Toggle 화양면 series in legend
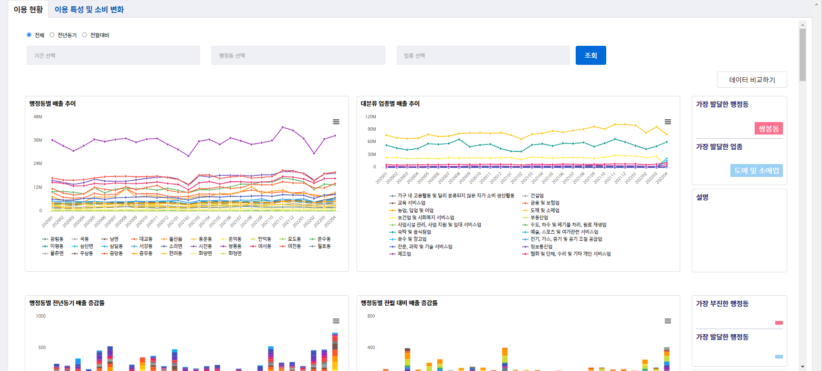 point(201,253)
